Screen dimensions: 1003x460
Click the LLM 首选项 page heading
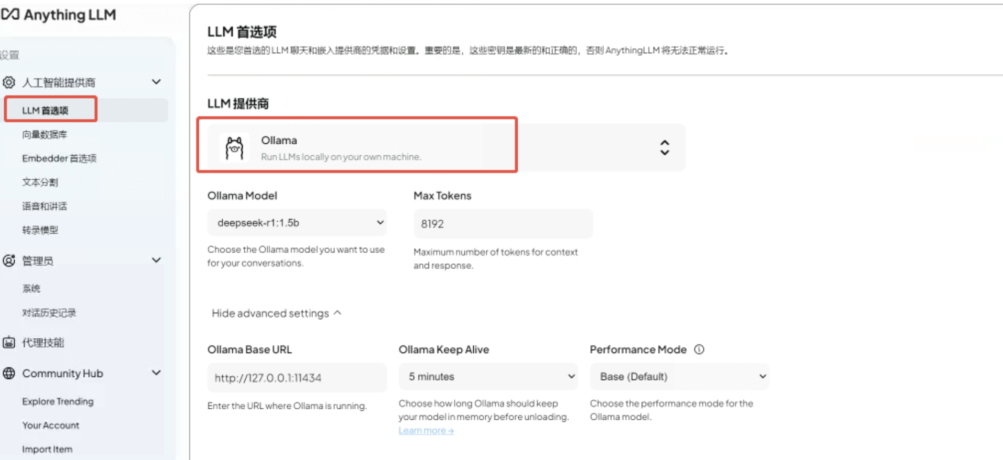[242, 32]
